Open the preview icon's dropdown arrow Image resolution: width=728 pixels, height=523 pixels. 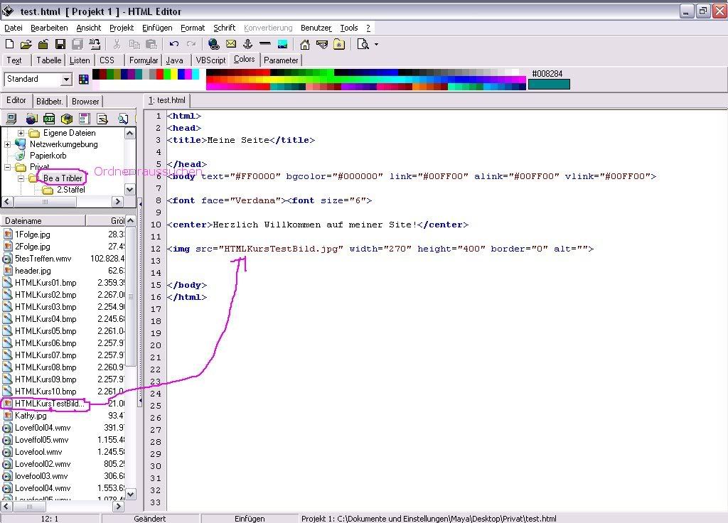click(x=376, y=44)
